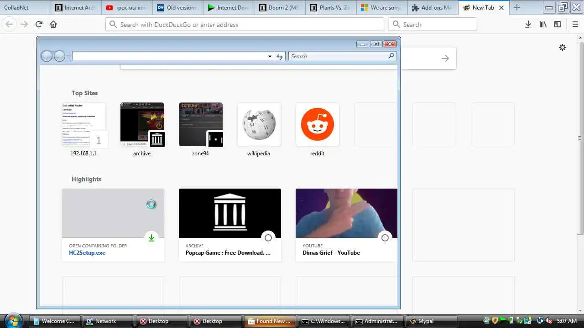Open the wikipedia top site tile
Viewport: 584px width, 328px height.
coord(259,129)
